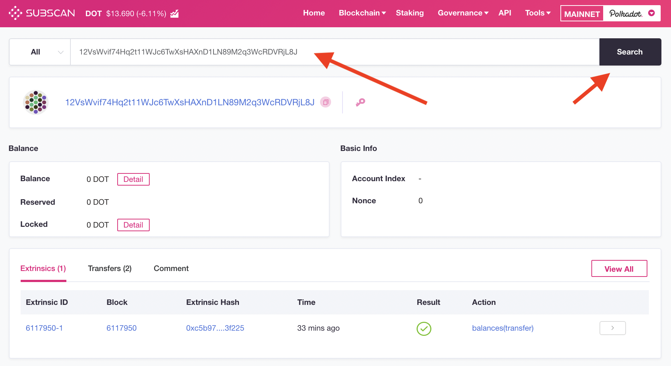Click the pink key icon beside the address
Screen dimensions: 671x366
coord(361,102)
